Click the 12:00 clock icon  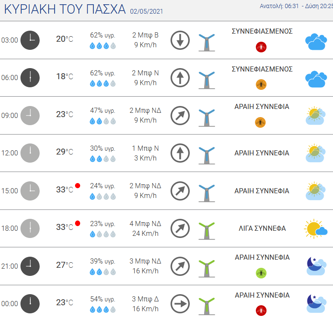30,153
